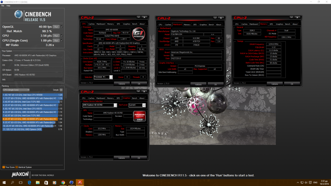Switch to CPU-Z taskbar icon
Image resolution: width=331 pixels, height=186 pixels.
(x=80, y=182)
